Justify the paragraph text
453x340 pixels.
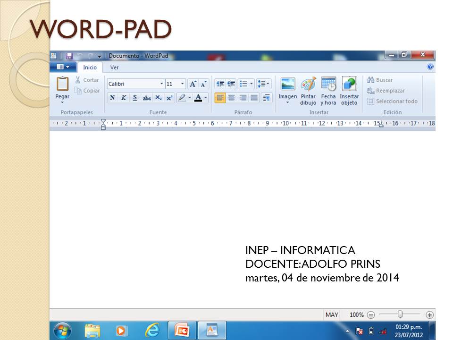click(x=254, y=98)
